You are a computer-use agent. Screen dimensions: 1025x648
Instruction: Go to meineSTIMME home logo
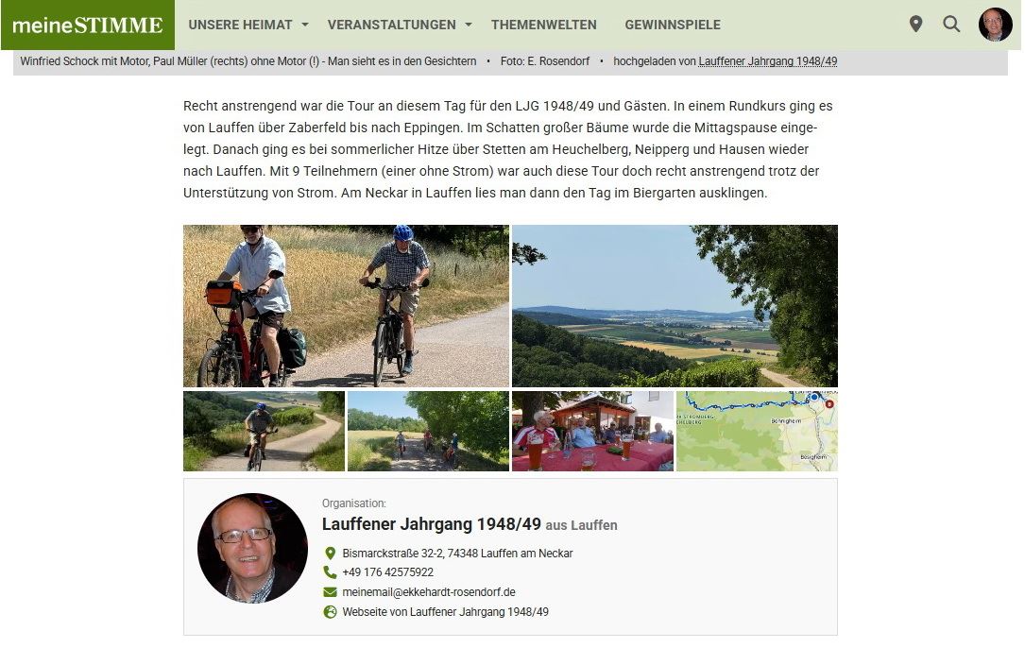(88, 25)
